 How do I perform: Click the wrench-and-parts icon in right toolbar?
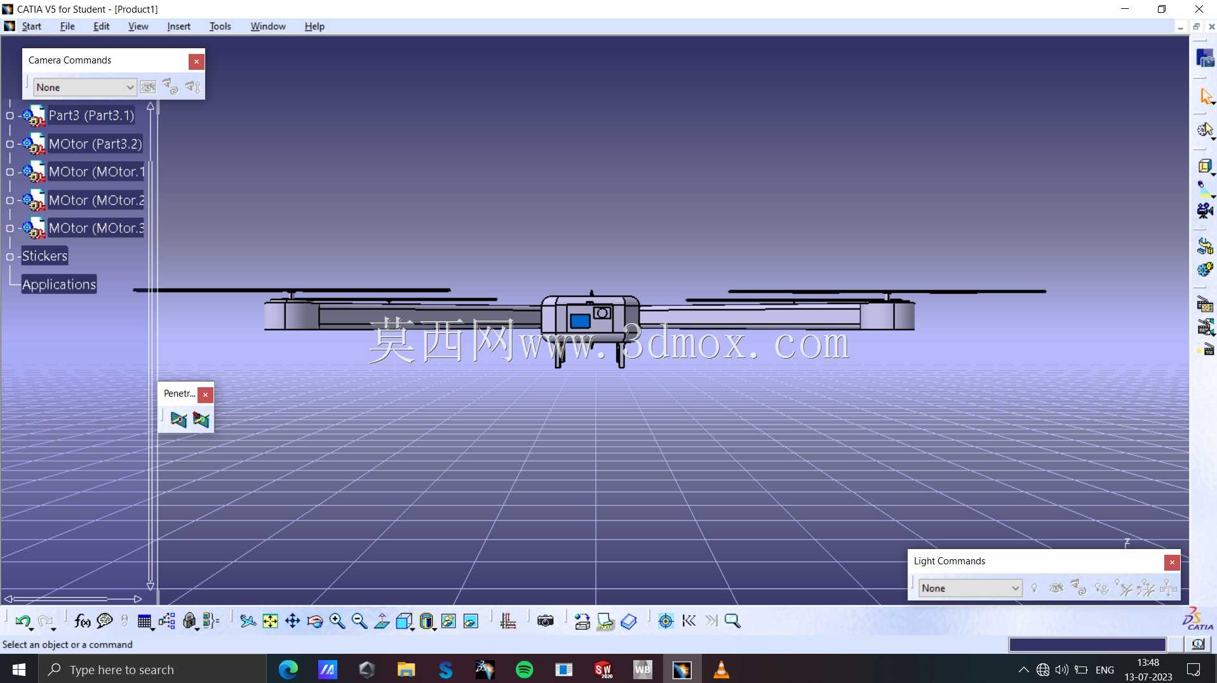[1205, 246]
